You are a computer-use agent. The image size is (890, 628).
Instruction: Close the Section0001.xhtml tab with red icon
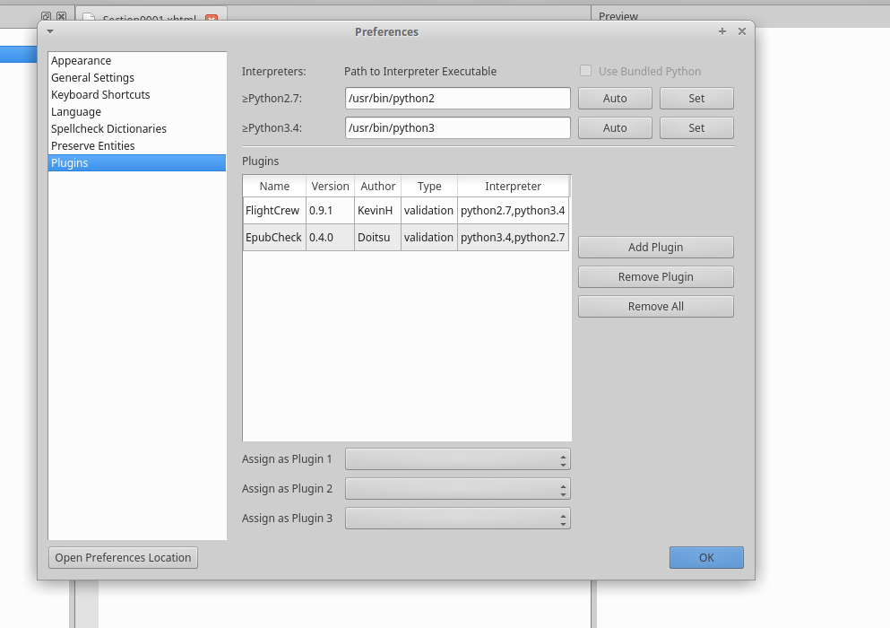coord(212,18)
